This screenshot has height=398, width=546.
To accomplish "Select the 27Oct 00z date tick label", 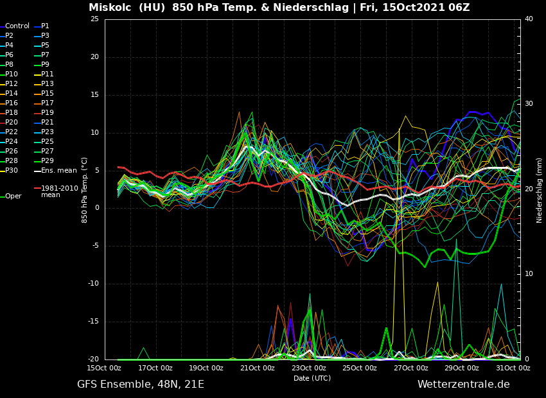I will coord(411,368).
